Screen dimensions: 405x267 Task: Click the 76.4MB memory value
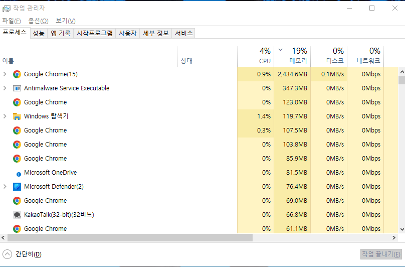pos(297,187)
